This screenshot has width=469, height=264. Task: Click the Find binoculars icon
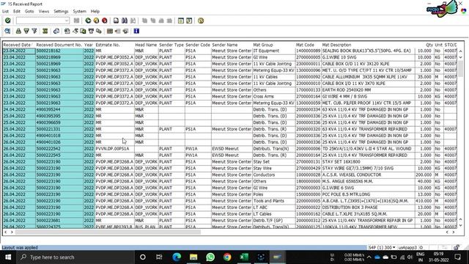coord(125,21)
